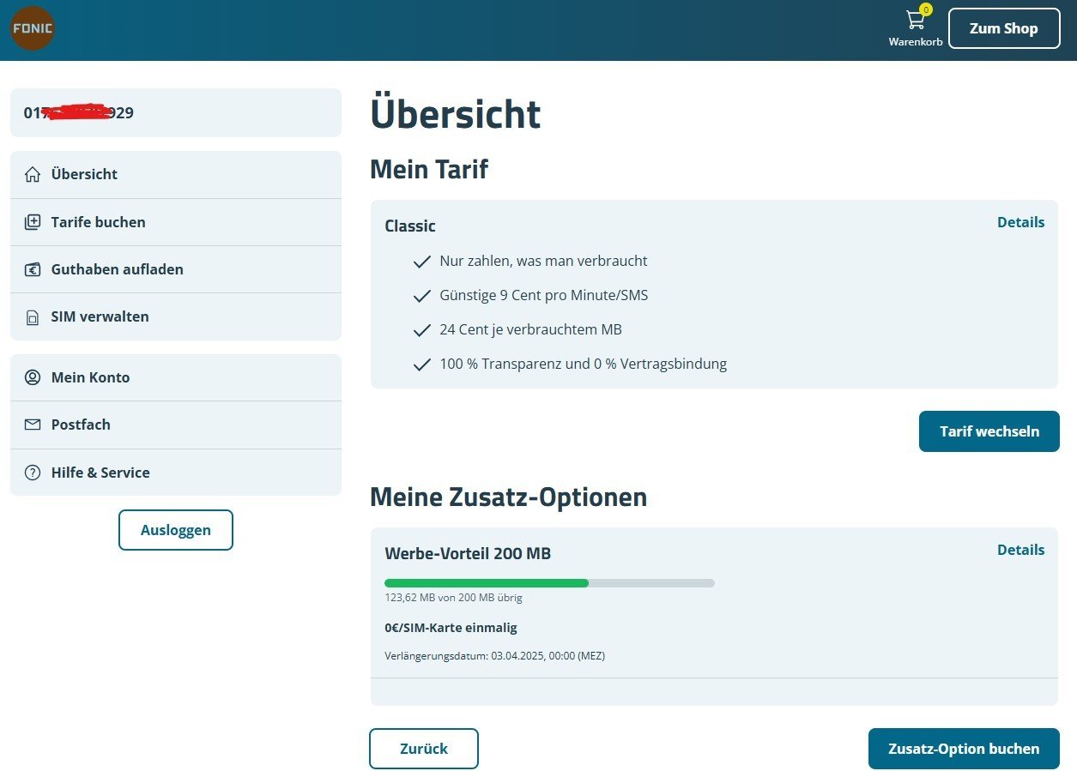Click the SIM card icon in sidebar
Screen dimensions: 1077x771
(33, 317)
